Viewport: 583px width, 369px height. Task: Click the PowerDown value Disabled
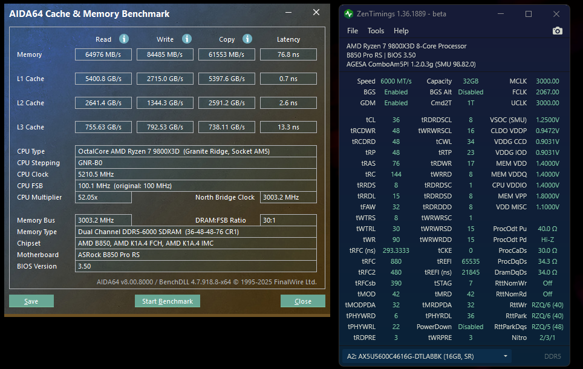[471, 327]
